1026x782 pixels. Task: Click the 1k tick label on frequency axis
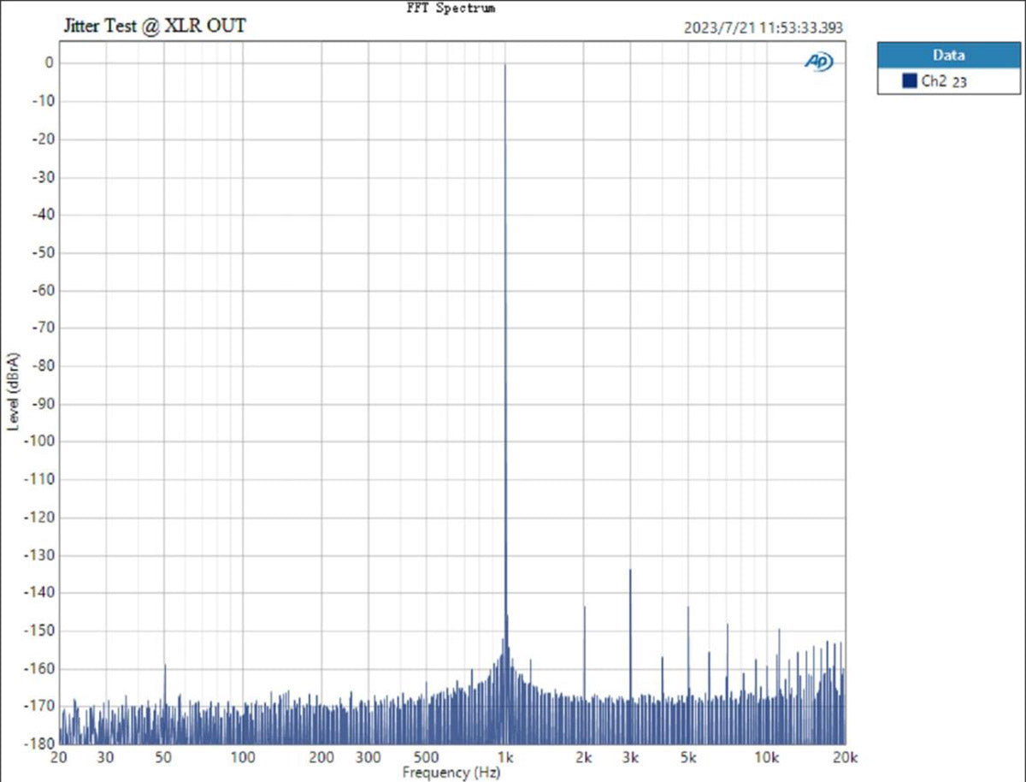point(505,757)
